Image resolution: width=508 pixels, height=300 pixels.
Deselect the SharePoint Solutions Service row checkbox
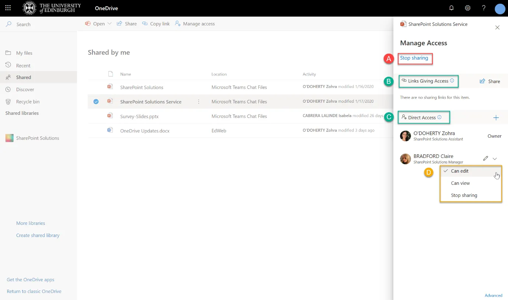(x=95, y=102)
